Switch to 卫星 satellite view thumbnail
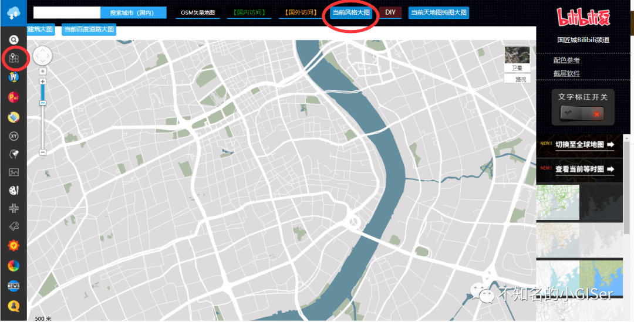 [x=517, y=59]
